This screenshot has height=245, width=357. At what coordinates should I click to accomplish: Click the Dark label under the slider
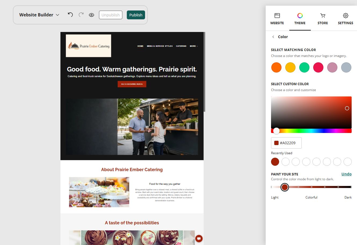348,197
